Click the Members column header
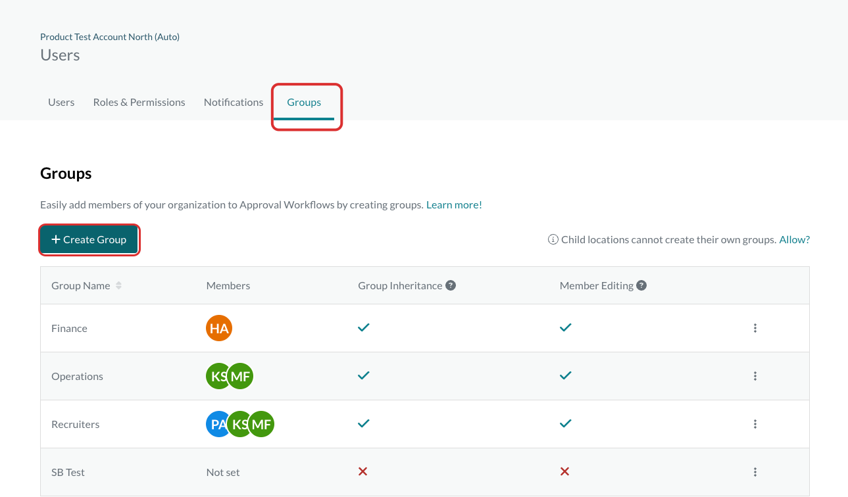Viewport: 848px width, 497px height. (228, 285)
